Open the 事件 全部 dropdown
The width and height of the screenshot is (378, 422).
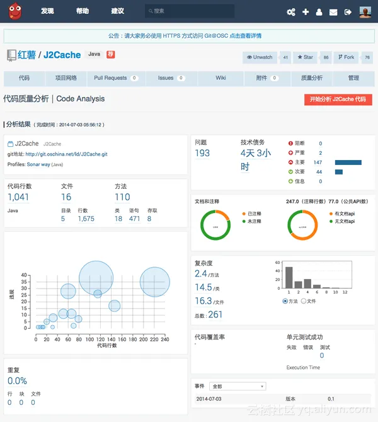238,387
